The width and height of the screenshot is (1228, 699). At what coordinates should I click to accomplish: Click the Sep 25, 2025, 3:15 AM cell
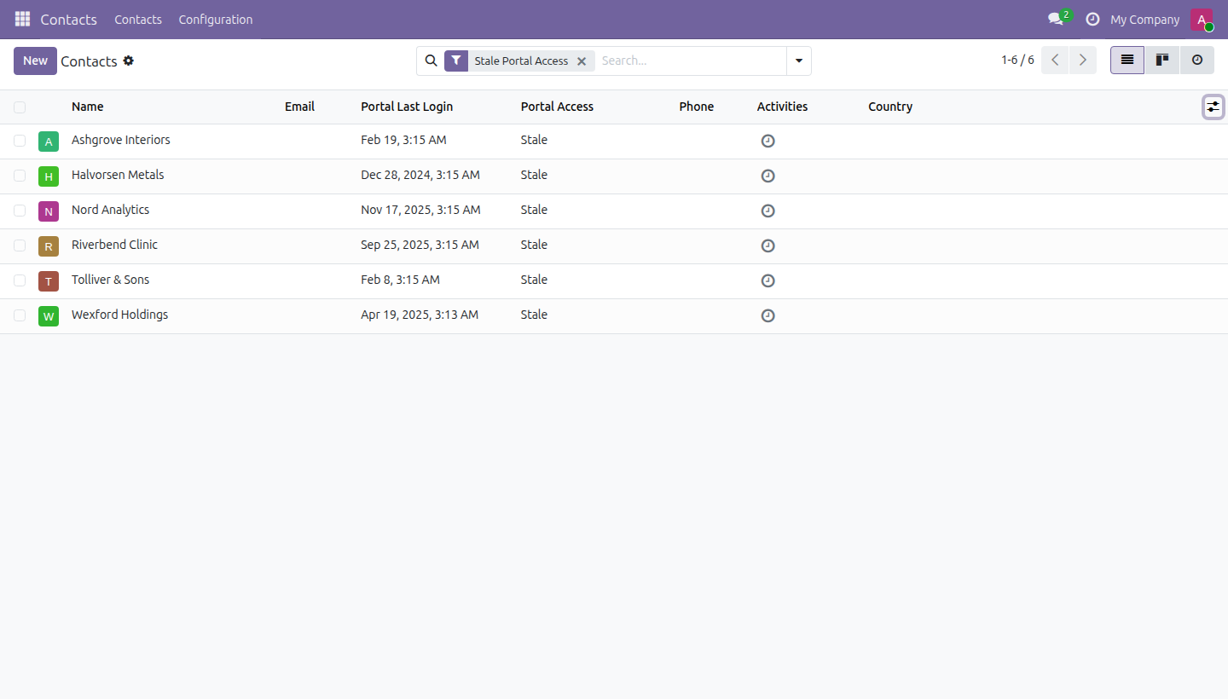(420, 245)
